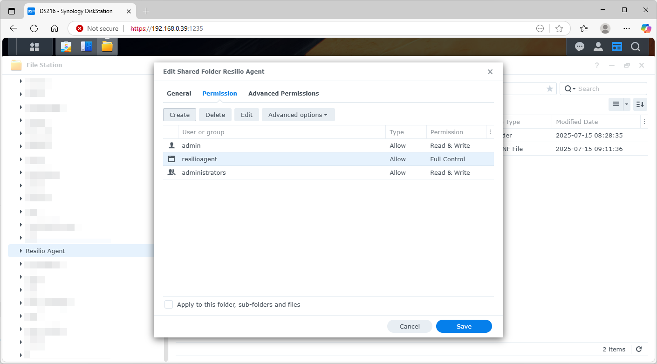Viewport: 657px width, 364px height.
Task: Switch to the Advanced Permissions tab
Action: (x=283, y=93)
